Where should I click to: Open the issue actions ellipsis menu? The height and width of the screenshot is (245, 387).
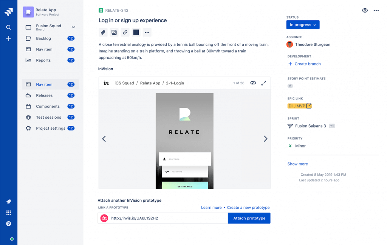pos(376,11)
